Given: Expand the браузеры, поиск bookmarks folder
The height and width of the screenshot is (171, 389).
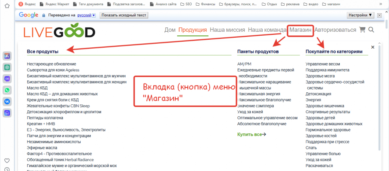Looking at the screenshot, I should point(238,4).
